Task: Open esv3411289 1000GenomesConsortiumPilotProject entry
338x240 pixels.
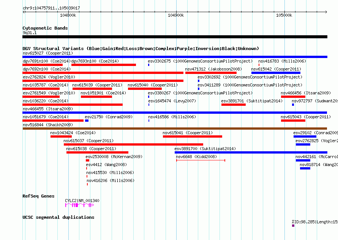Action: 250,85
